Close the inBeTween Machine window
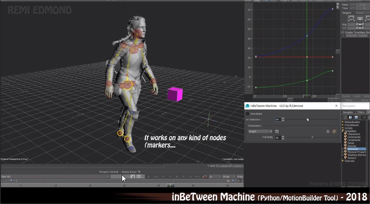 click(336, 106)
